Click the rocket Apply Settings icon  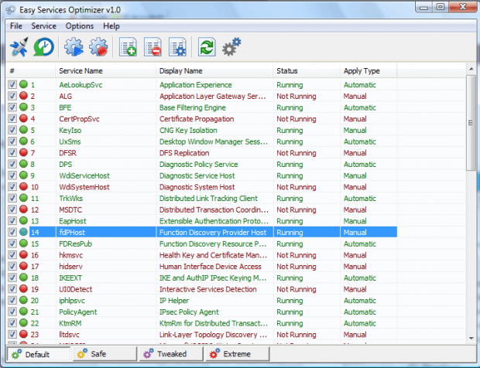[19, 47]
